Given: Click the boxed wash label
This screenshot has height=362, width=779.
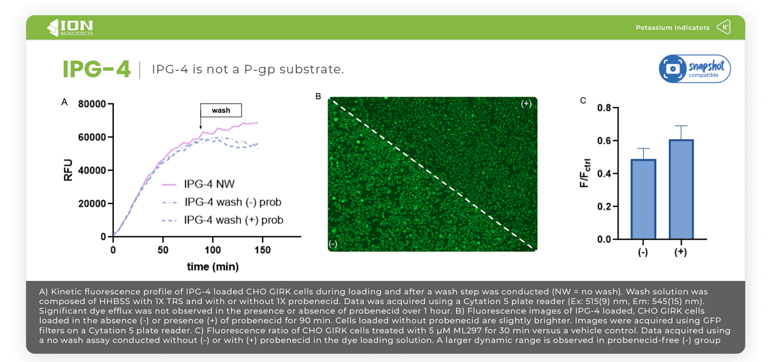Looking at the screenshot, I should pyautogui.click(x=221, y=110).
